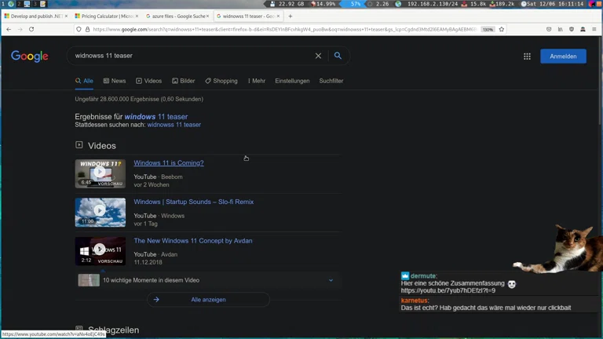
Task: Open a new tab with the plus icon
Action: (x=291, y=16)
